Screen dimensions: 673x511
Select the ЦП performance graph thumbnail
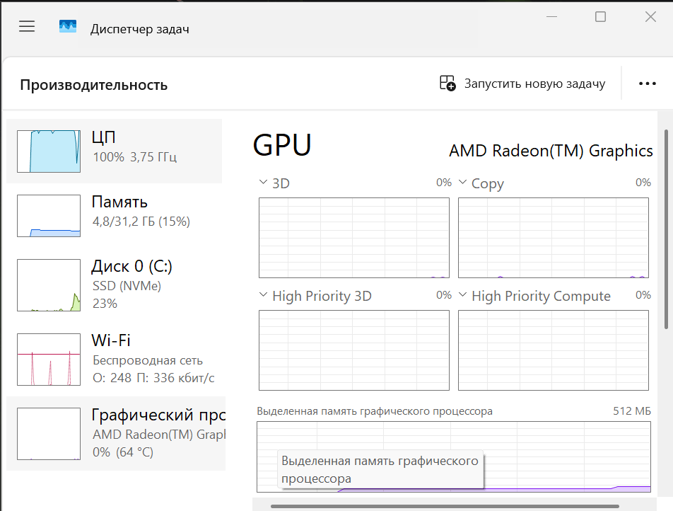(x=47, y=151)
